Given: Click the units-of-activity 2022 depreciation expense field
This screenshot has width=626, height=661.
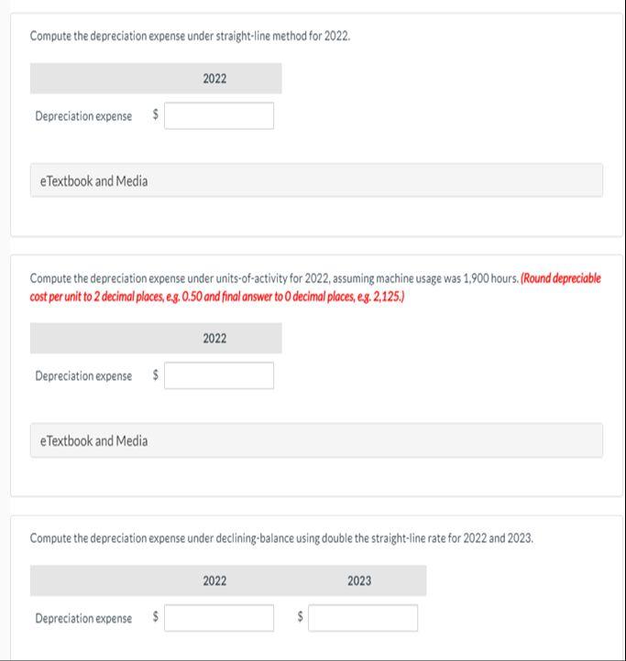Looking at the screenshot, I should (x=219, y=375).
